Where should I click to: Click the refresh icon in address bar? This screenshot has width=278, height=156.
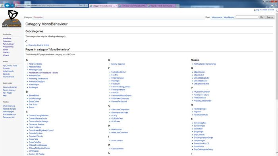(x=87, y=6)
